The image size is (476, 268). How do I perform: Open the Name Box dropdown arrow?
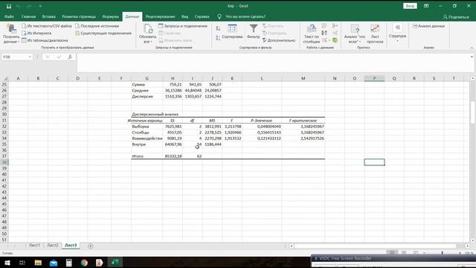(30, 57)
